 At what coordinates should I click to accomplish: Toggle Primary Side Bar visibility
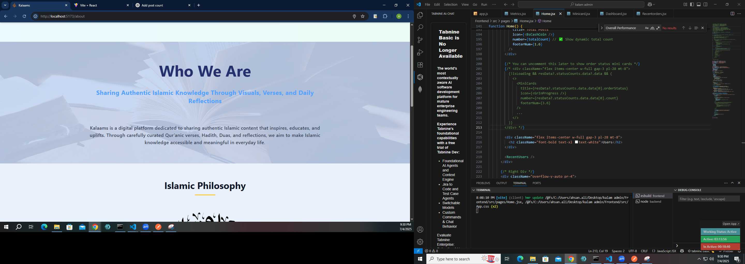(x=692, y=5)
